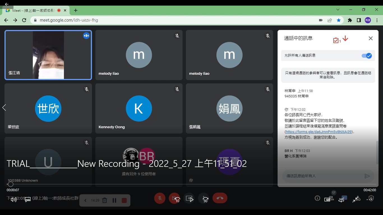The width and height of the screenshot is (383, 215).
Task: Open the Chrome extensions puzzle icon
Action: (350, 20)
